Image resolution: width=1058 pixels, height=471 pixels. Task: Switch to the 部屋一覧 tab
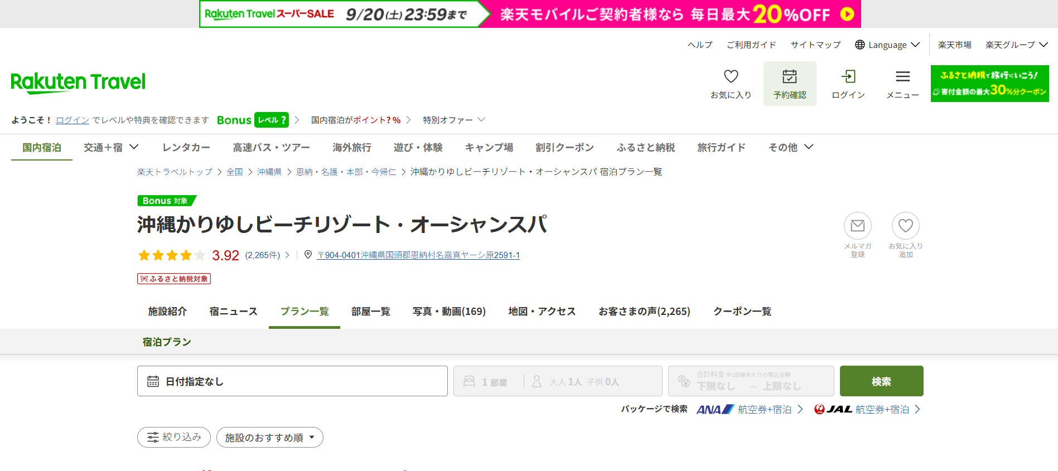[x=370, y=312]
